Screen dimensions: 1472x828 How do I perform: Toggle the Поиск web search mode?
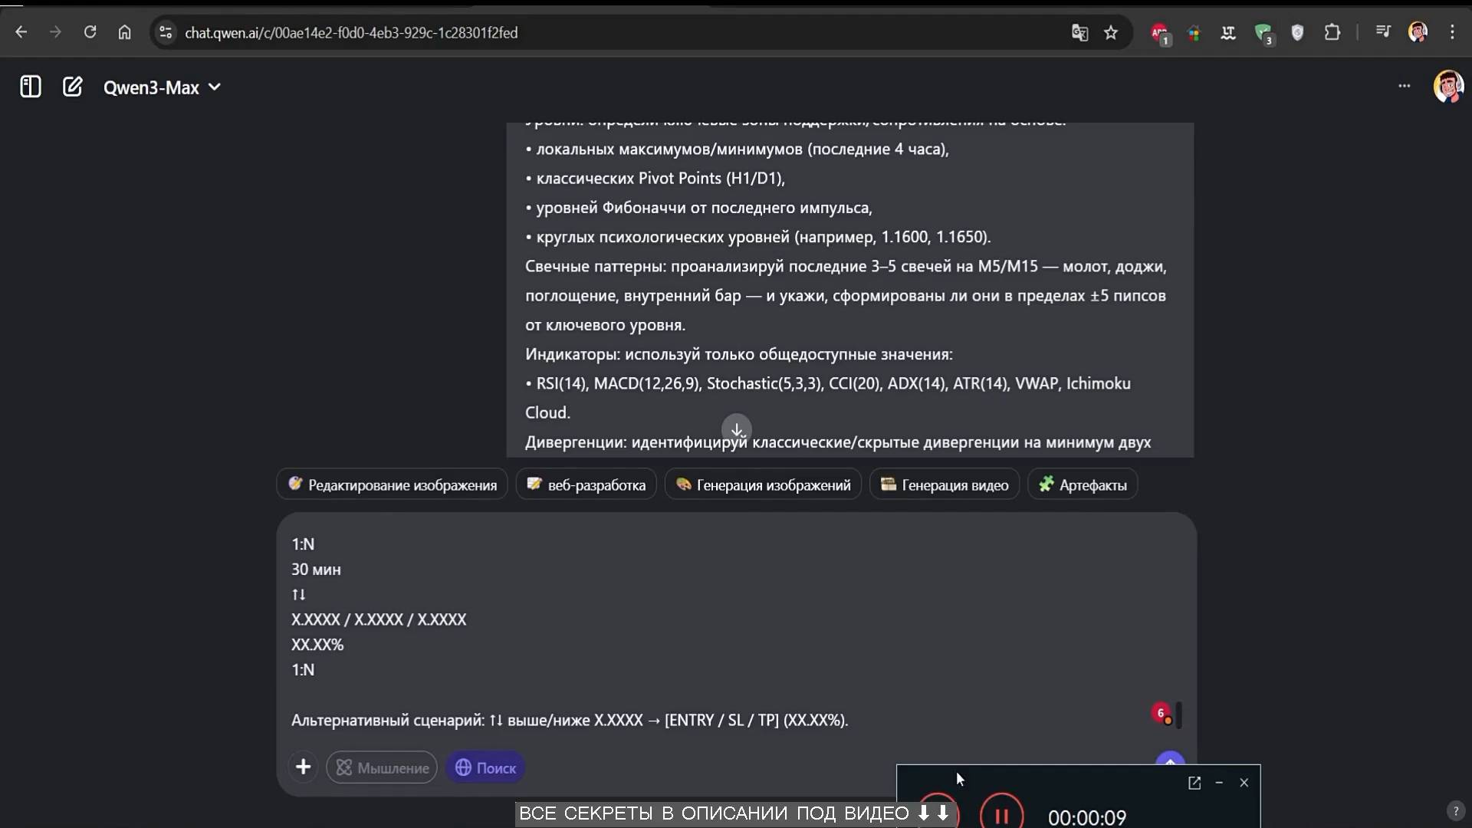click(x=485, y=767)
